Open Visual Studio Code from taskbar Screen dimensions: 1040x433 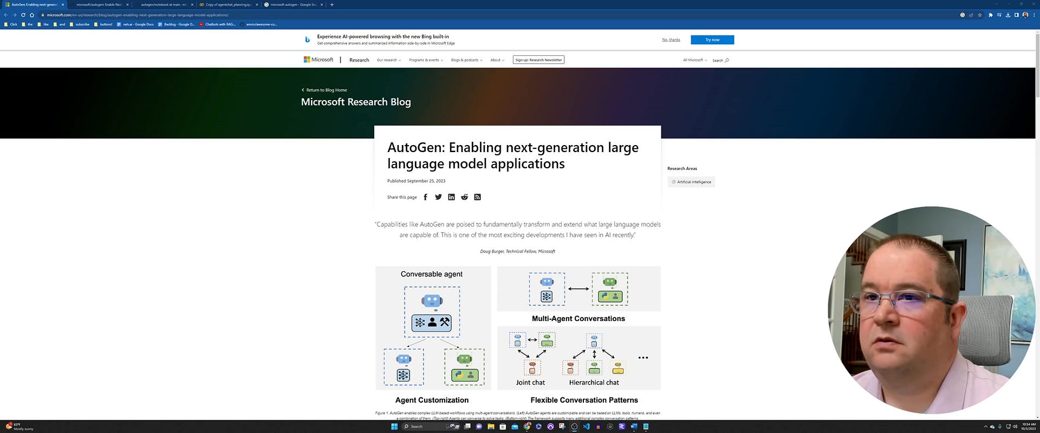click(586, 427)
